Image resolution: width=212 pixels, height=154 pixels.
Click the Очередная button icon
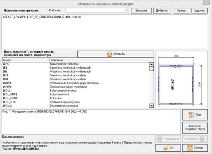(202, 139)
